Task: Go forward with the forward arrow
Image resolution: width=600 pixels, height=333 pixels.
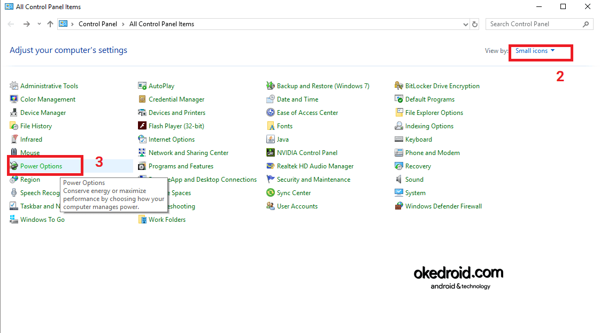Action: (x=26, y=24)
